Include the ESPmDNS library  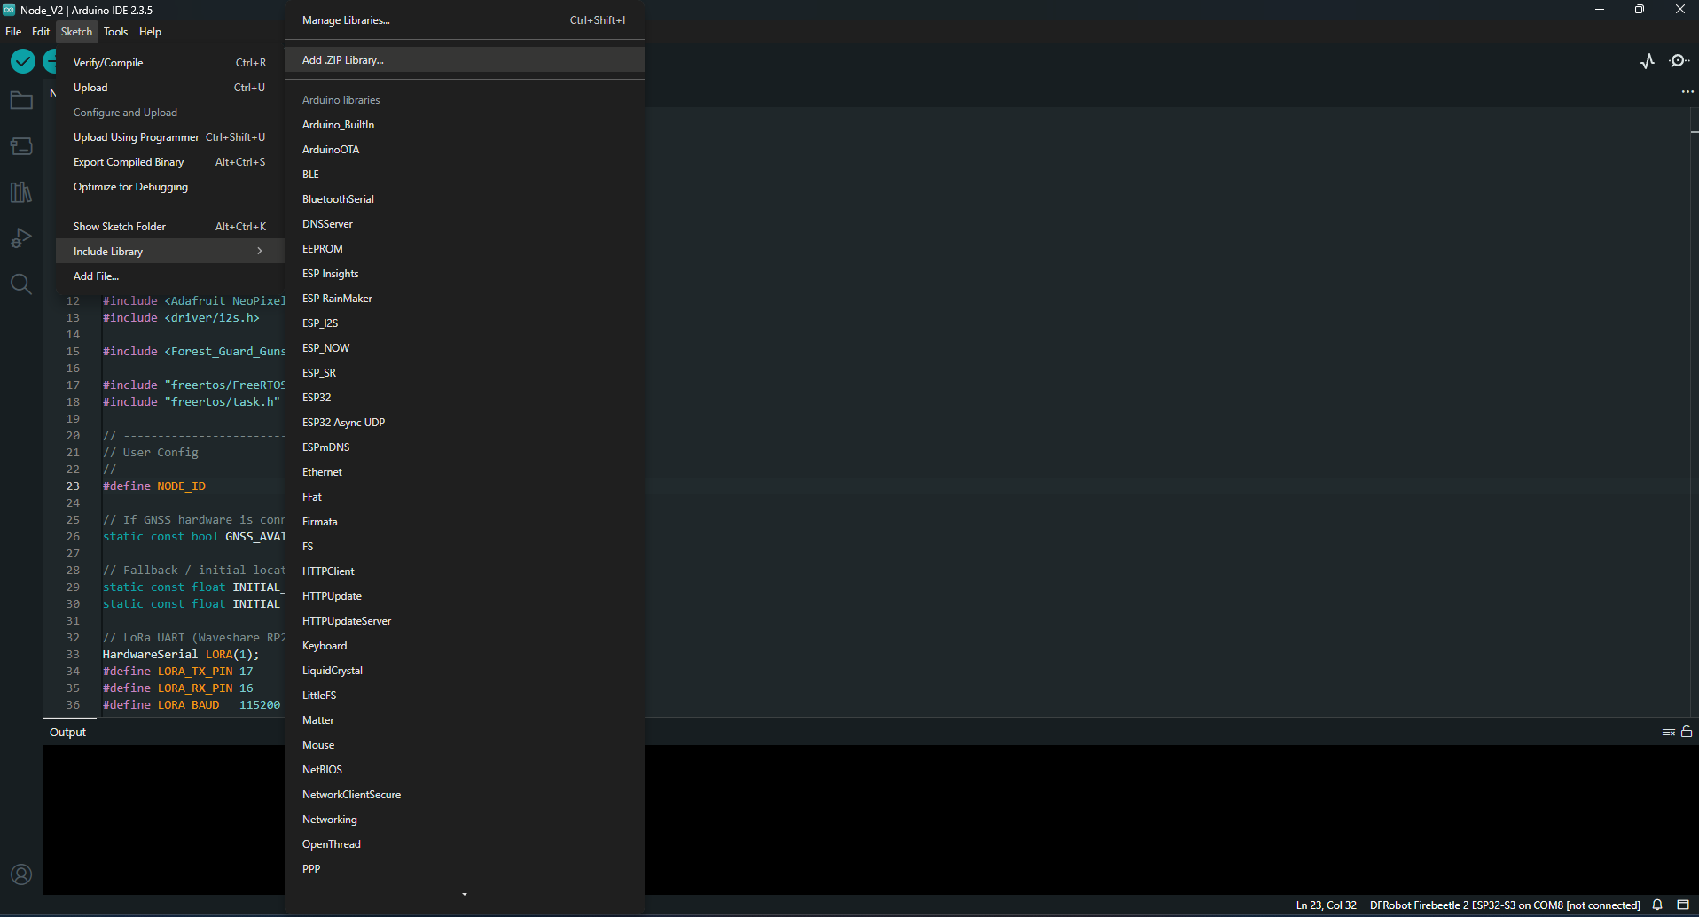(x=465, y=447)
